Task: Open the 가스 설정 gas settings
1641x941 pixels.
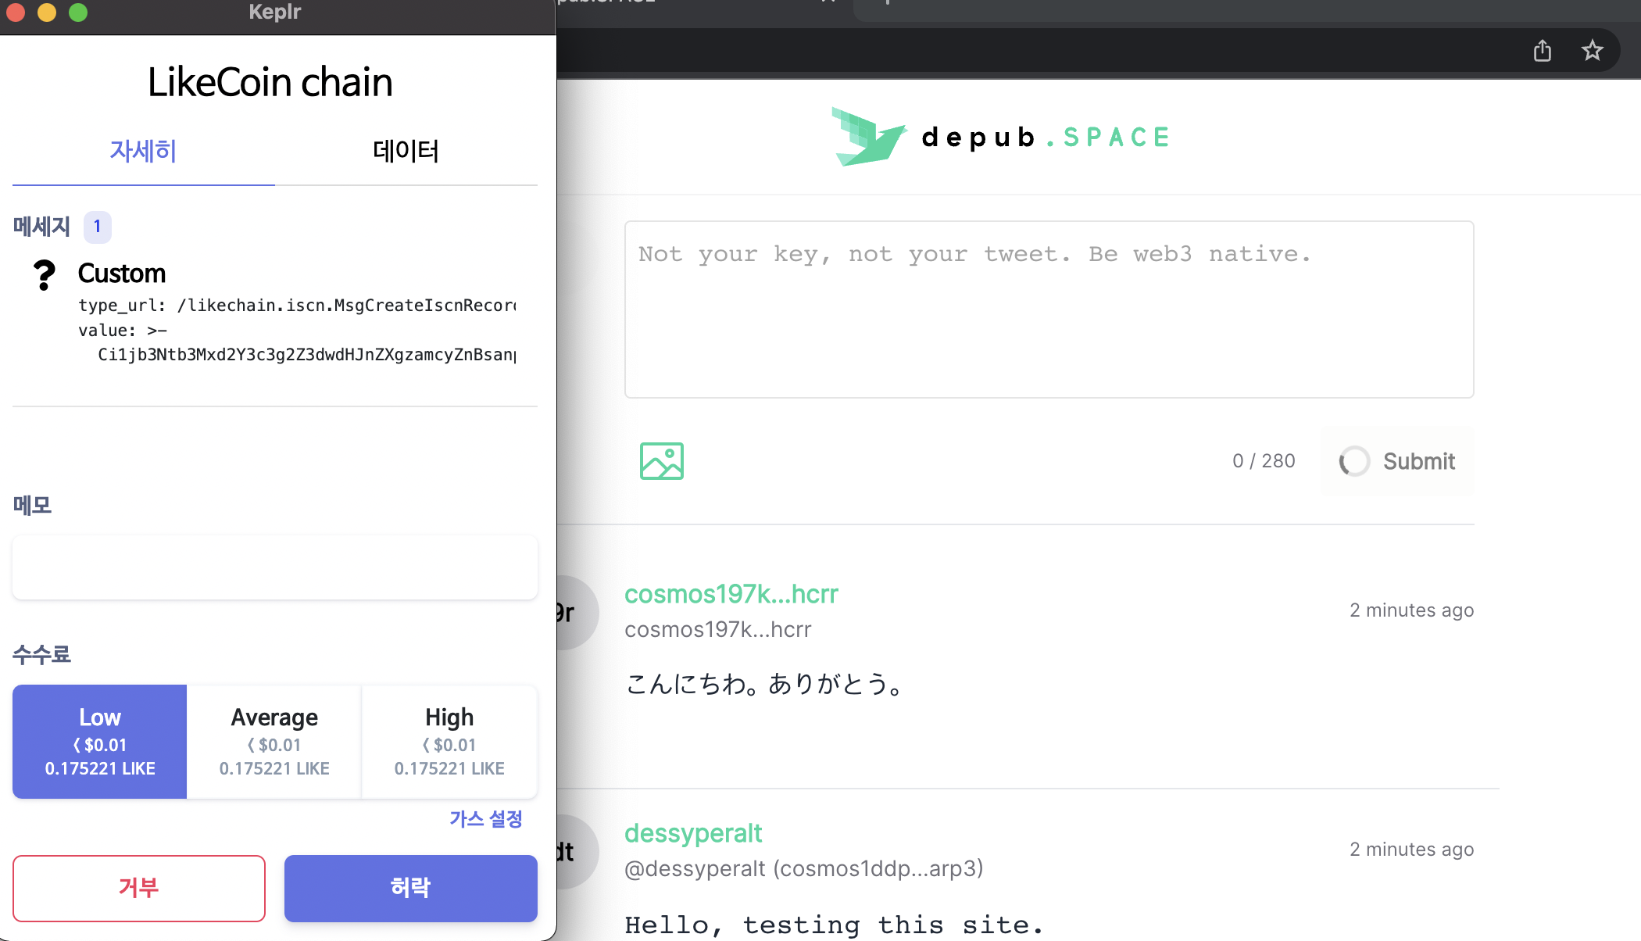Action: pos(485,819)
